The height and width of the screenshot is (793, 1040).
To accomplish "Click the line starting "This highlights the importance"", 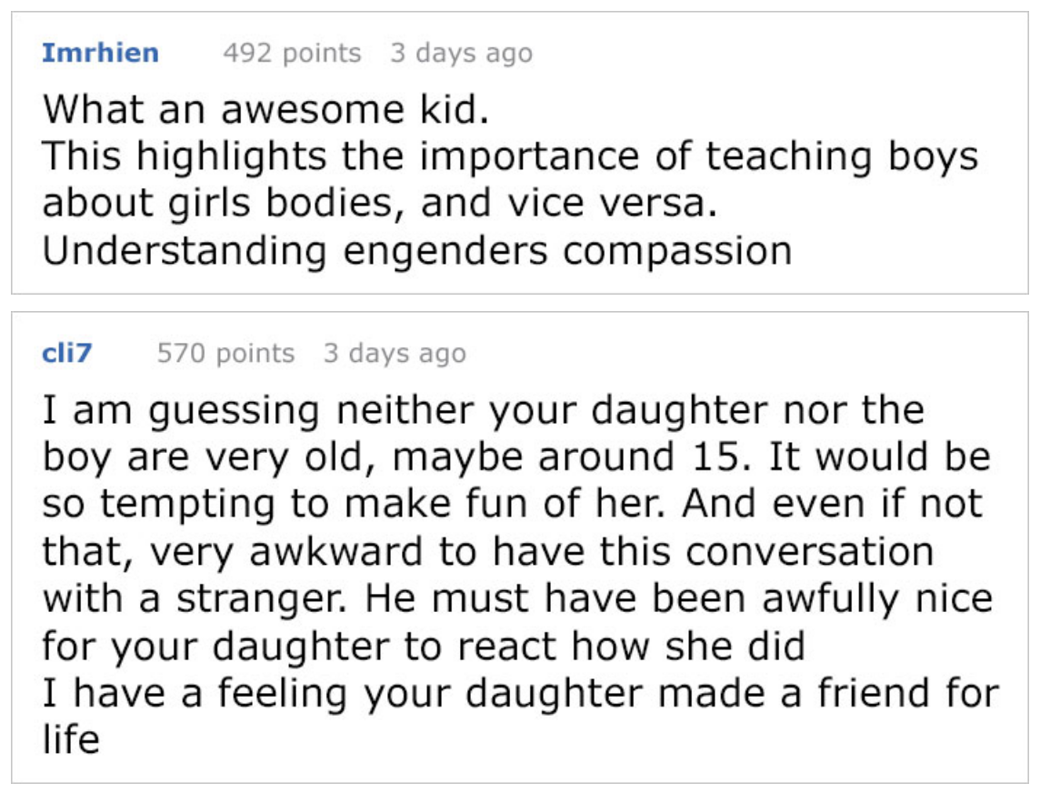I will (510, 157).
